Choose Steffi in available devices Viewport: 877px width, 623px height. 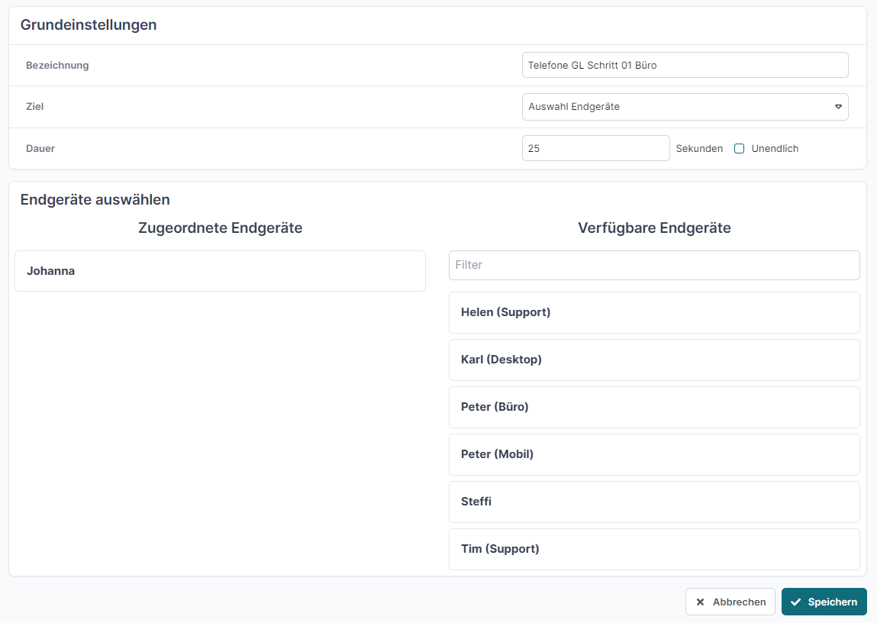[x=654, y=502]
